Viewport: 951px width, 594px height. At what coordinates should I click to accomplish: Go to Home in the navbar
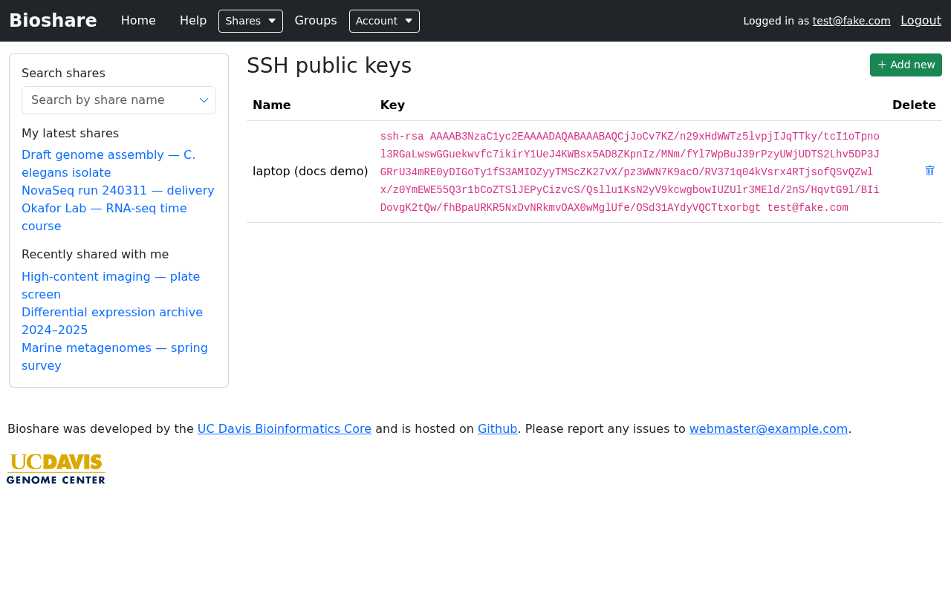click(138, 21)
